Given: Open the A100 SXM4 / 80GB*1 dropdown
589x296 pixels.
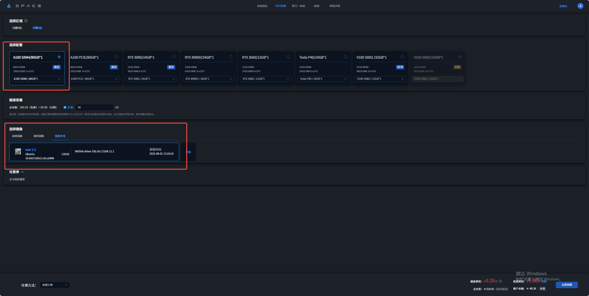Looking at the screenshot, I should 37,79.
